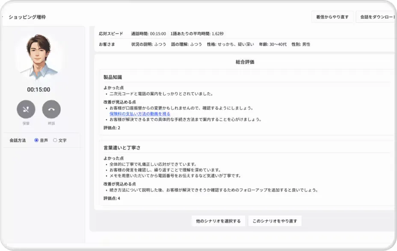Click the お客様の発言を確認し feedback line
The width and height of the screenshot is (397, 251).
tap(166, 170)
